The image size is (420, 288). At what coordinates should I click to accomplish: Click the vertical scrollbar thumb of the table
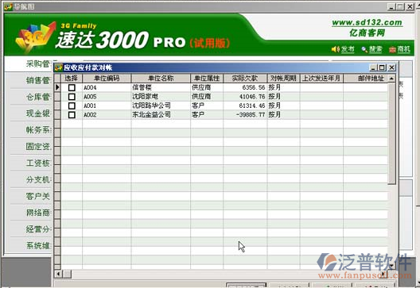point(391,133)
